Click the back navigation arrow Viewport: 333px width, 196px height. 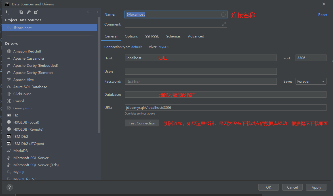(x=88, y=12)
